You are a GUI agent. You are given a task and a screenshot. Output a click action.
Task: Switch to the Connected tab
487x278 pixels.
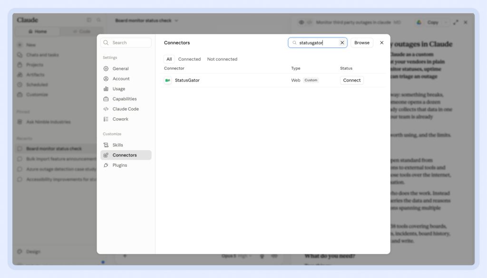point(189,59)
